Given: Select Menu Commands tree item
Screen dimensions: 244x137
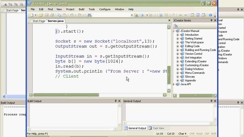Looking at the screenshot, I should (195, 73).
